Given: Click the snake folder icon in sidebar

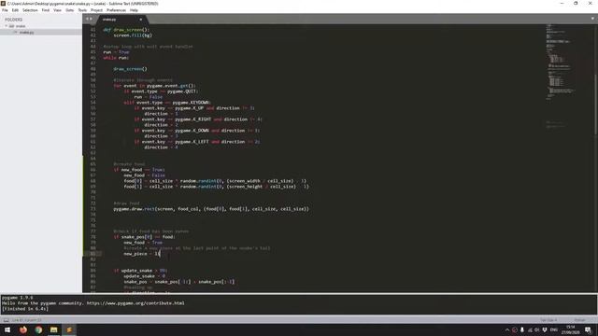Looking at the screenshot, I should 11,26.
